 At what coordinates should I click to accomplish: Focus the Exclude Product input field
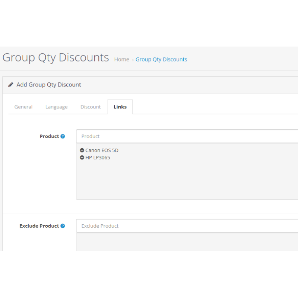187,226
